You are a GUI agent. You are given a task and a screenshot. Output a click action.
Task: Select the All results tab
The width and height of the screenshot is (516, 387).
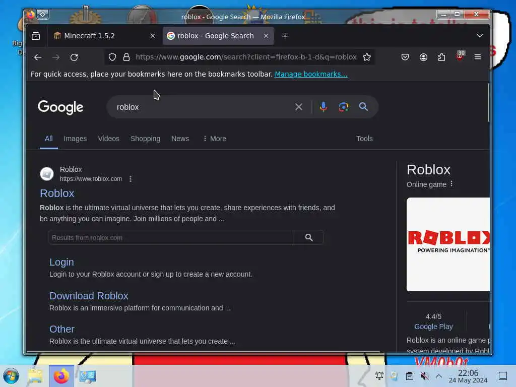[x=49, y=139]
